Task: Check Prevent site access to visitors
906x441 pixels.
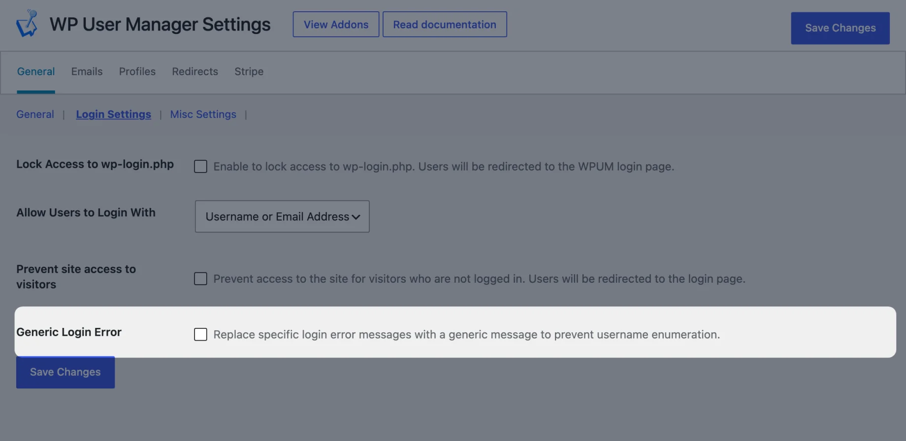Action: point(200,279)
